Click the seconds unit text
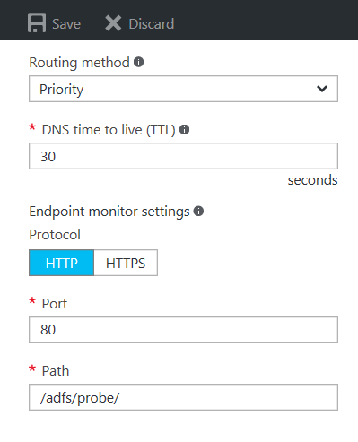 [313, 180]
